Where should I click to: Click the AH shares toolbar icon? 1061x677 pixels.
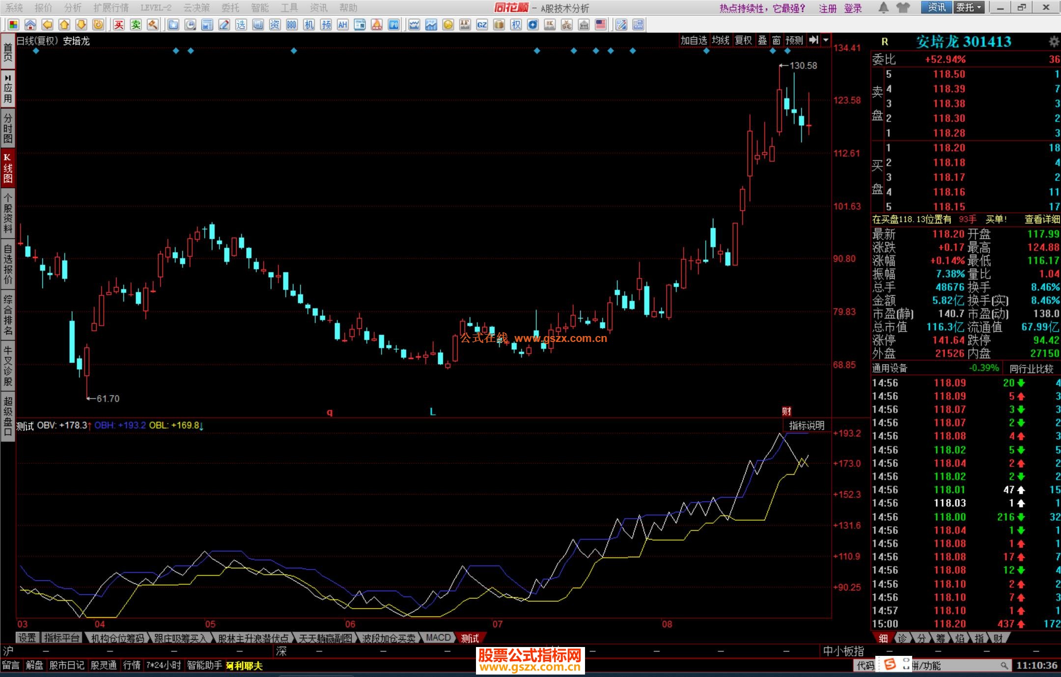342,25
